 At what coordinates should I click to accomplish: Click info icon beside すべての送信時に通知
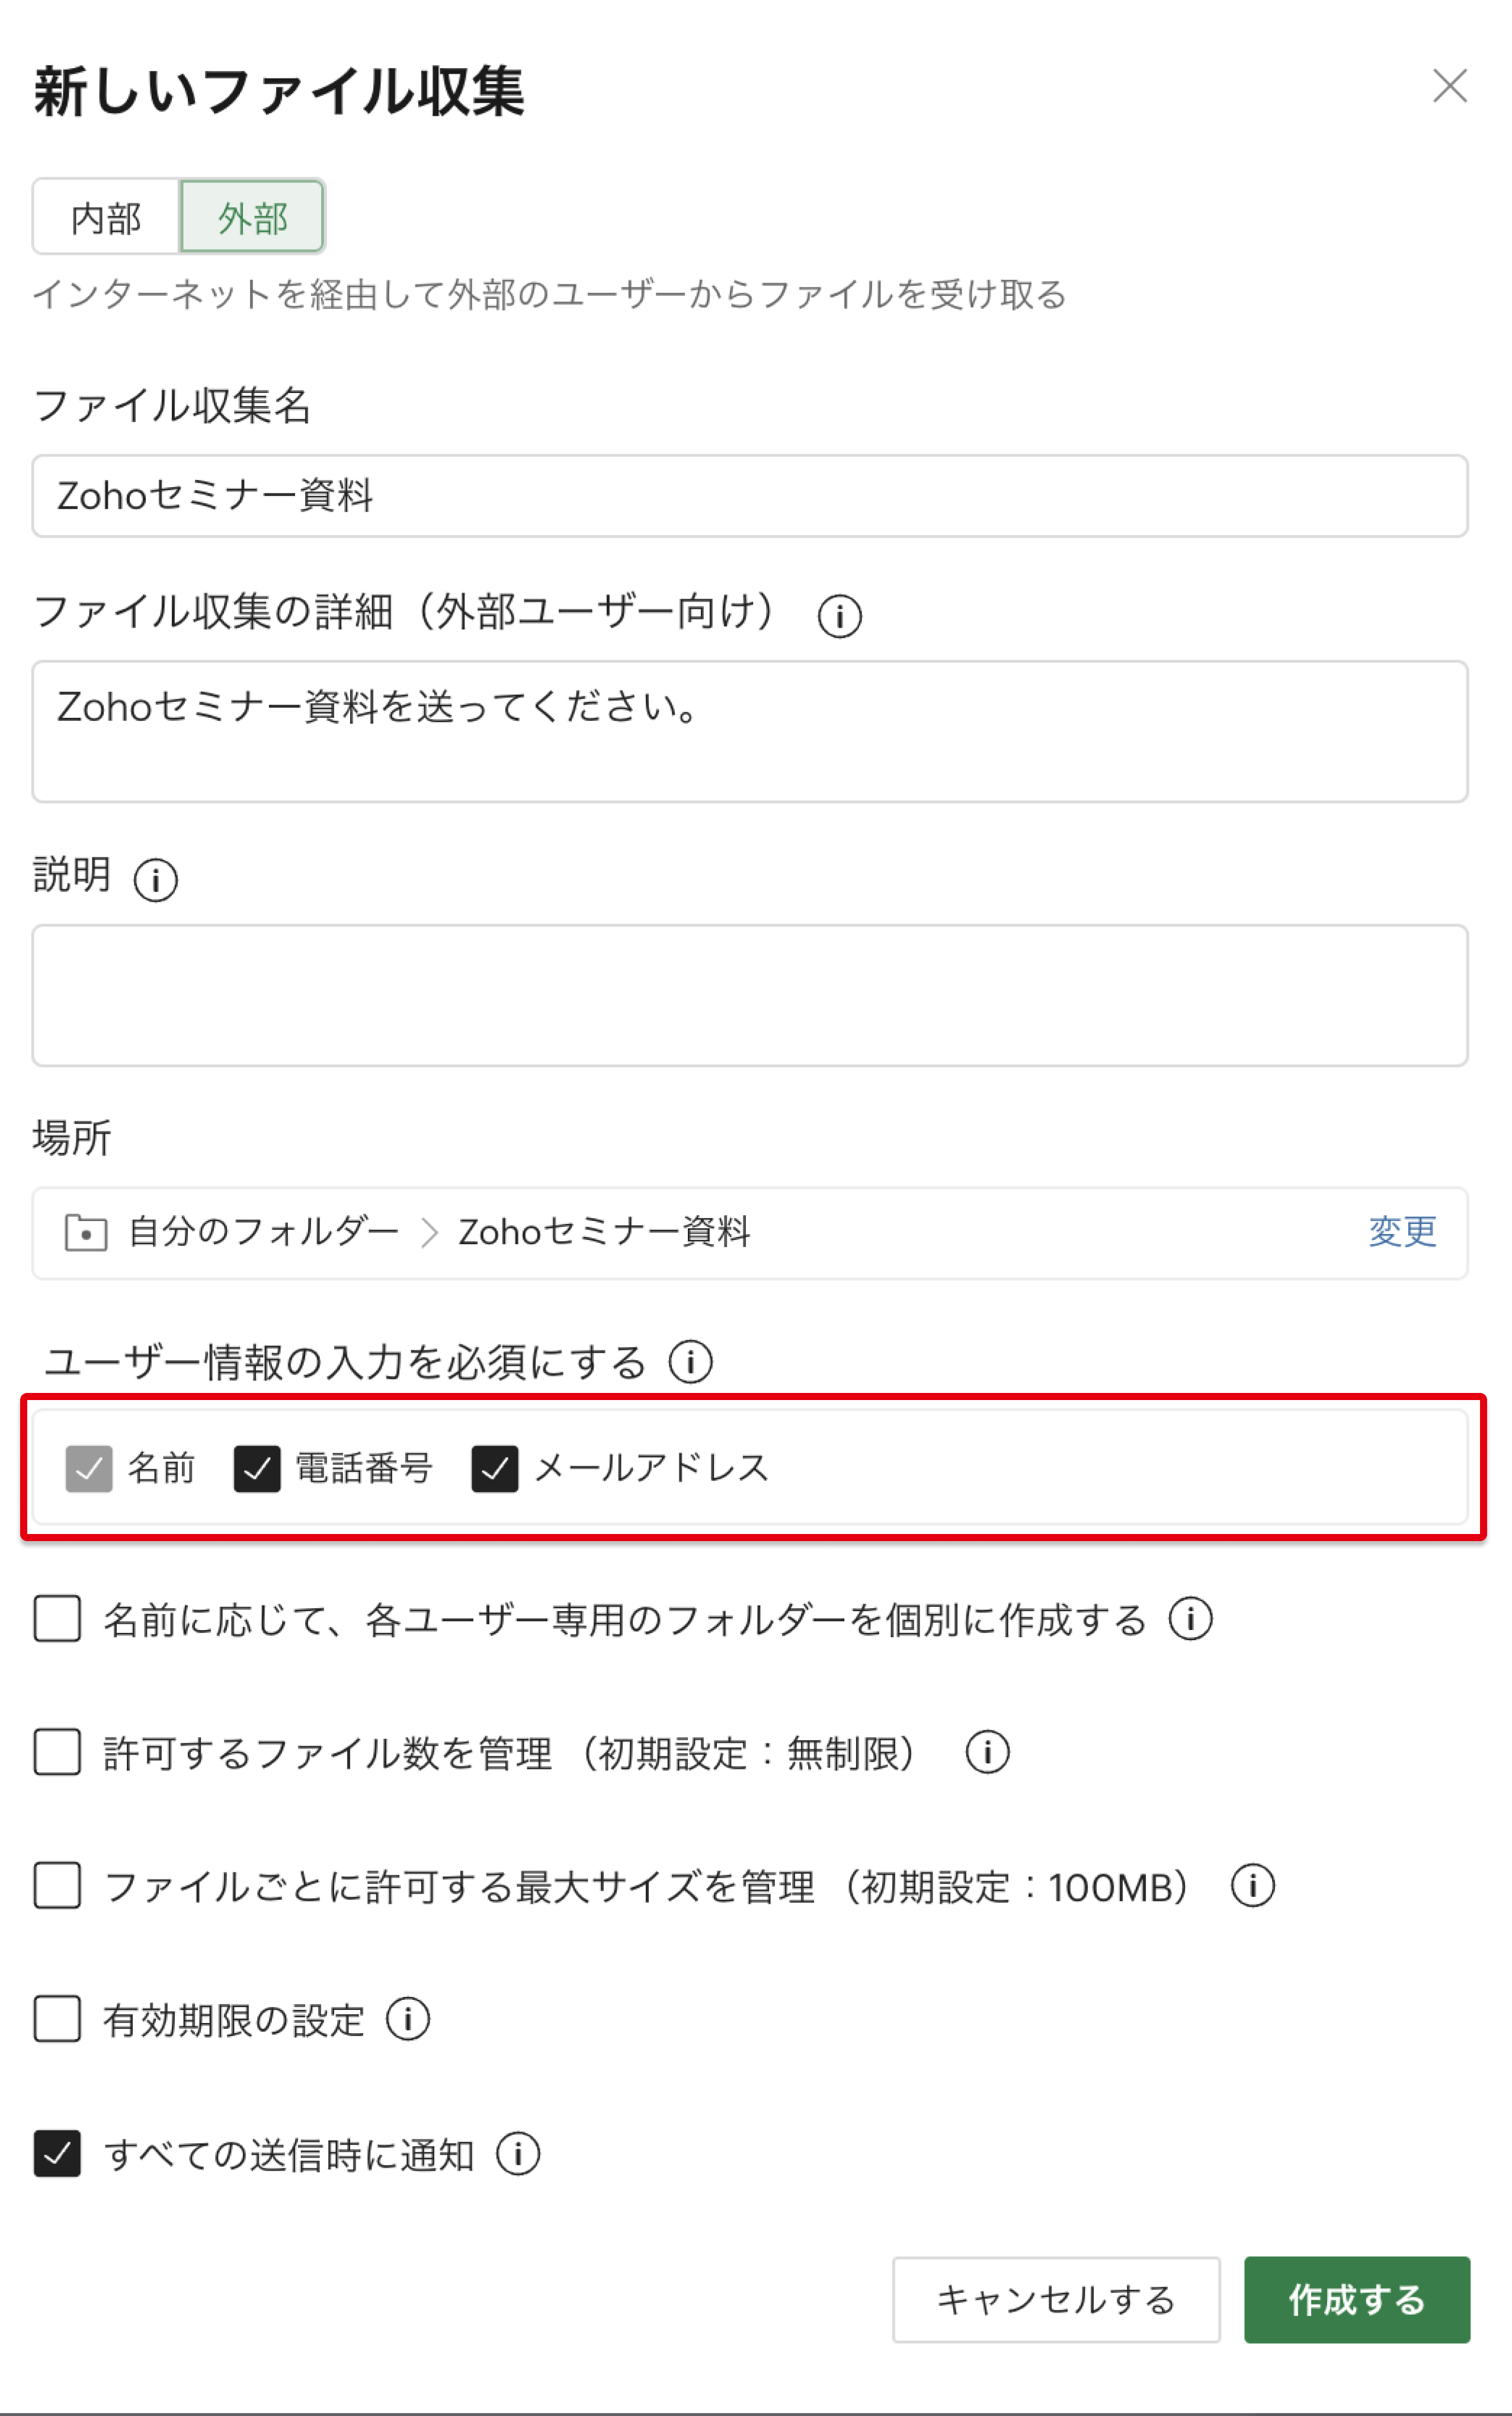[518, 2154]
